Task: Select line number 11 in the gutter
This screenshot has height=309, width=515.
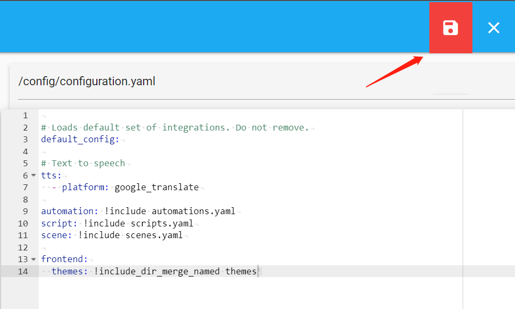Action: (x=23, y=235)
